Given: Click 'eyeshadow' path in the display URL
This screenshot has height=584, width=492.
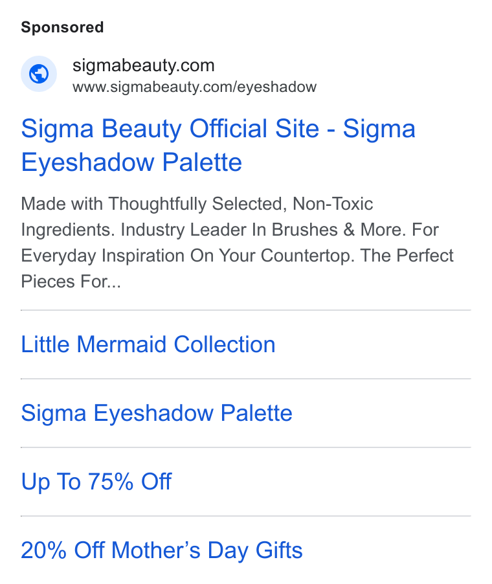Looking at the screenshot, I should coord(276,87).
